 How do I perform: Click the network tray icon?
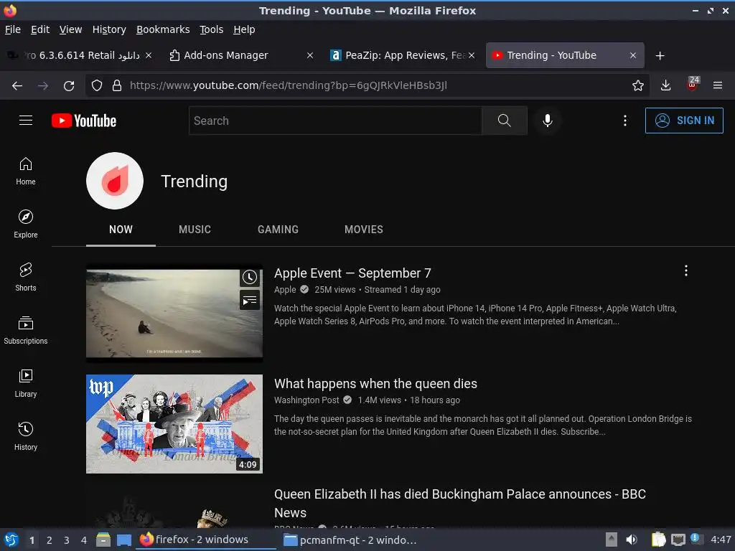pyautogui.click(x=678, y=540)
